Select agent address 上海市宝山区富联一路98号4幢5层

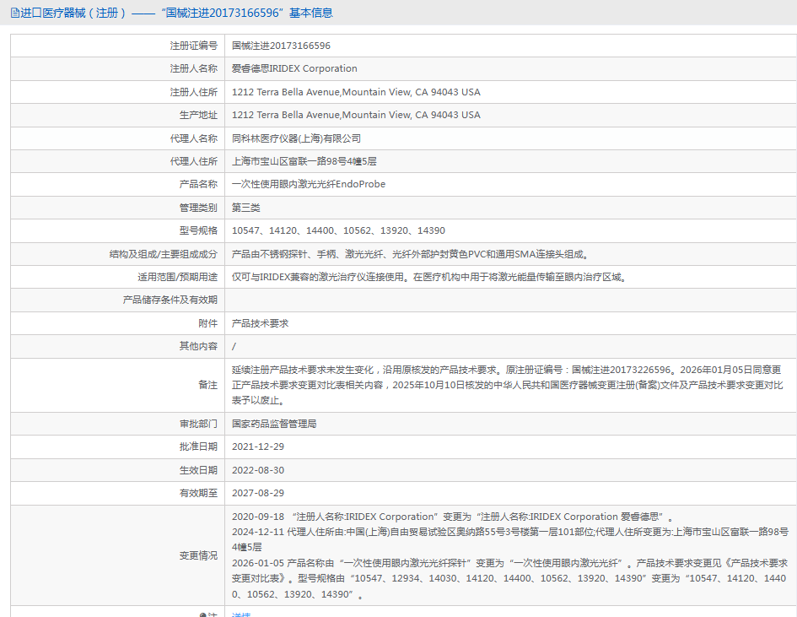point(304,161)
